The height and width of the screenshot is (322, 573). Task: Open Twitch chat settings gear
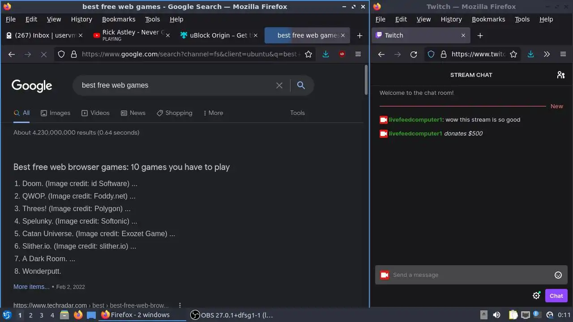pos(536,296)
